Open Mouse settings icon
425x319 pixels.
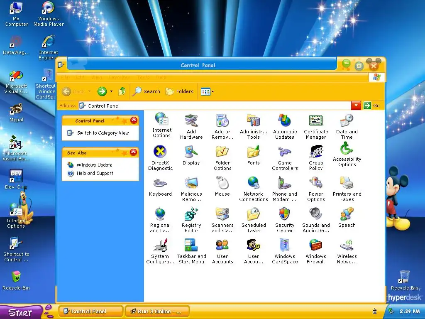(222, 186)
